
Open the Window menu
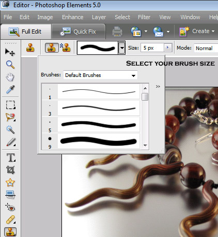[x=190, y=17]
